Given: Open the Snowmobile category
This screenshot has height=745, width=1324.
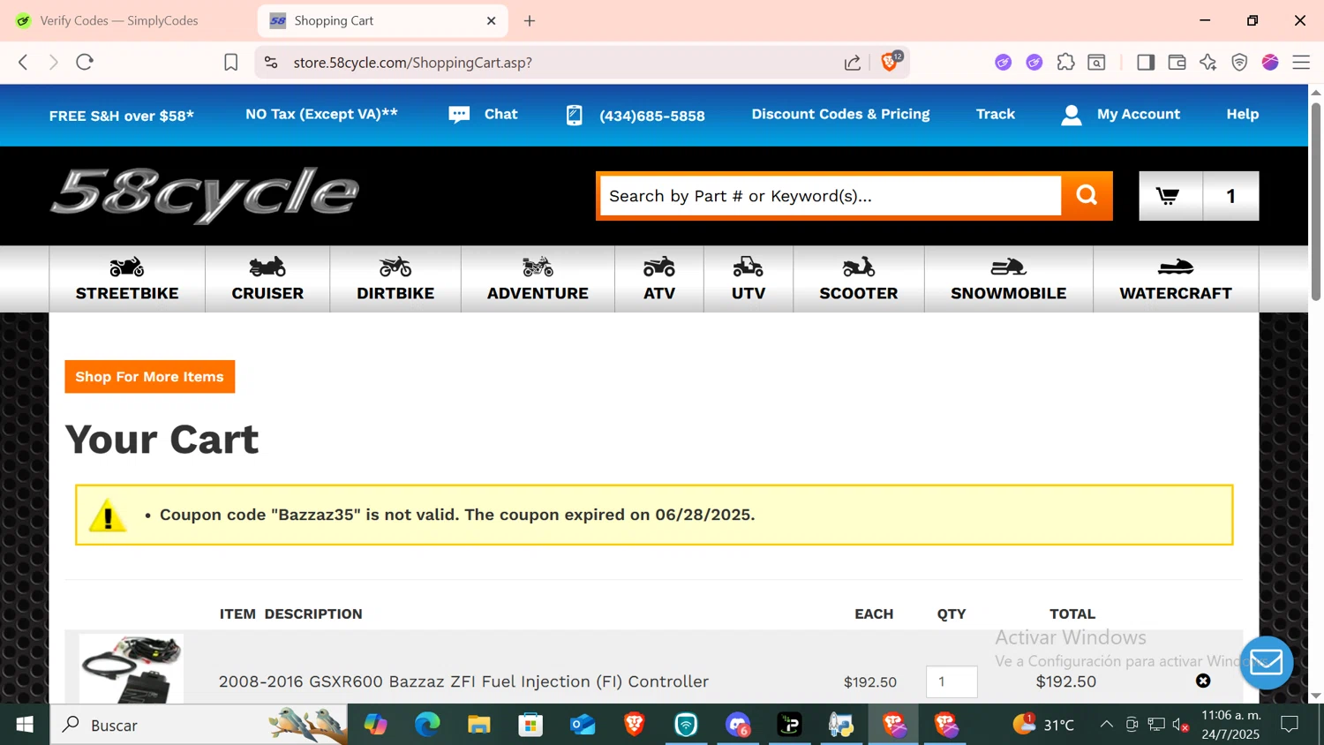Looking at the screenshot, I should tap(1009, 279).
